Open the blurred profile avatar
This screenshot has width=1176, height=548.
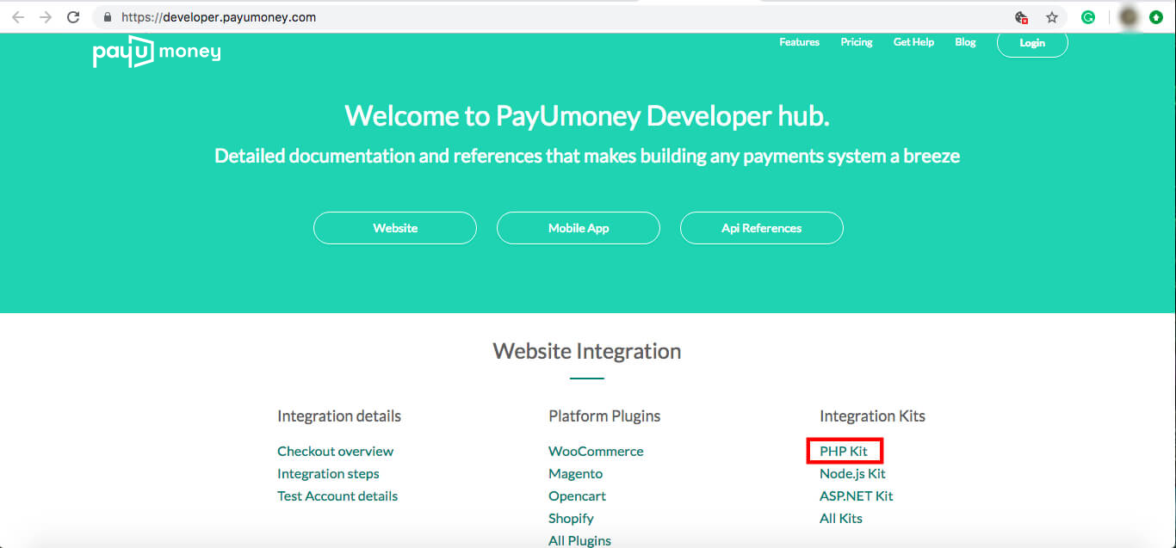point(1128,17)
